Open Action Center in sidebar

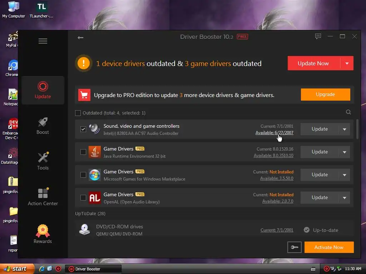(43, 197)
